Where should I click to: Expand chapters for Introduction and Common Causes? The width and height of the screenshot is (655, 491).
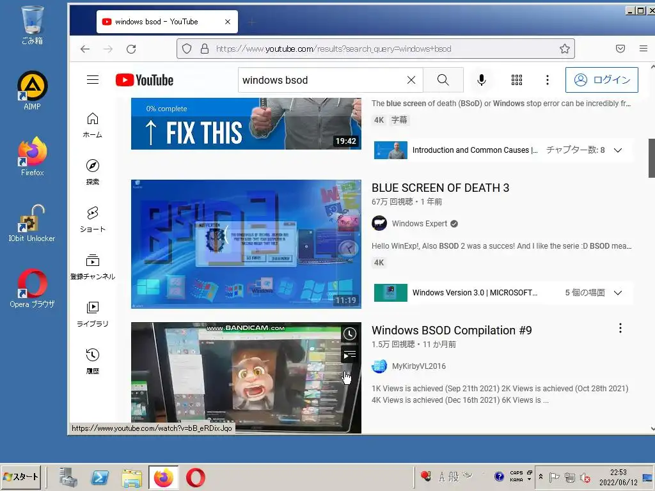coord(618,150)
